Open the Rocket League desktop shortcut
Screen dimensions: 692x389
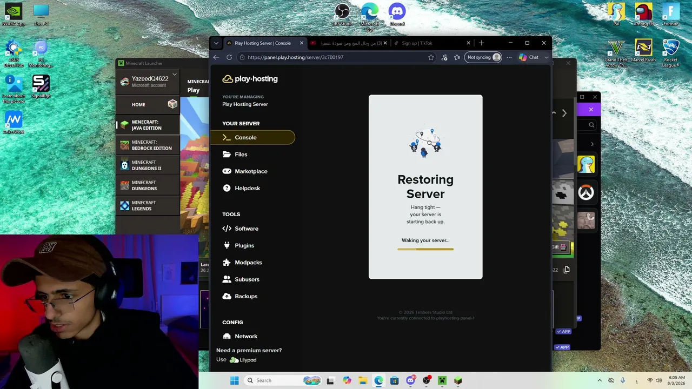[670, 53]
